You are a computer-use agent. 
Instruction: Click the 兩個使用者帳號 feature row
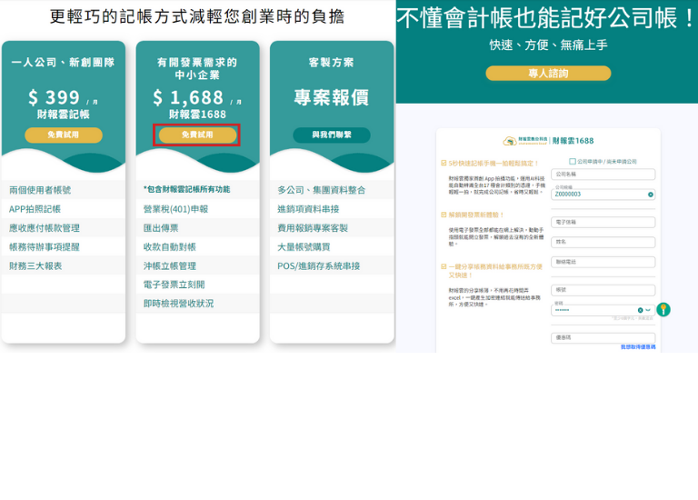(64, 190)
